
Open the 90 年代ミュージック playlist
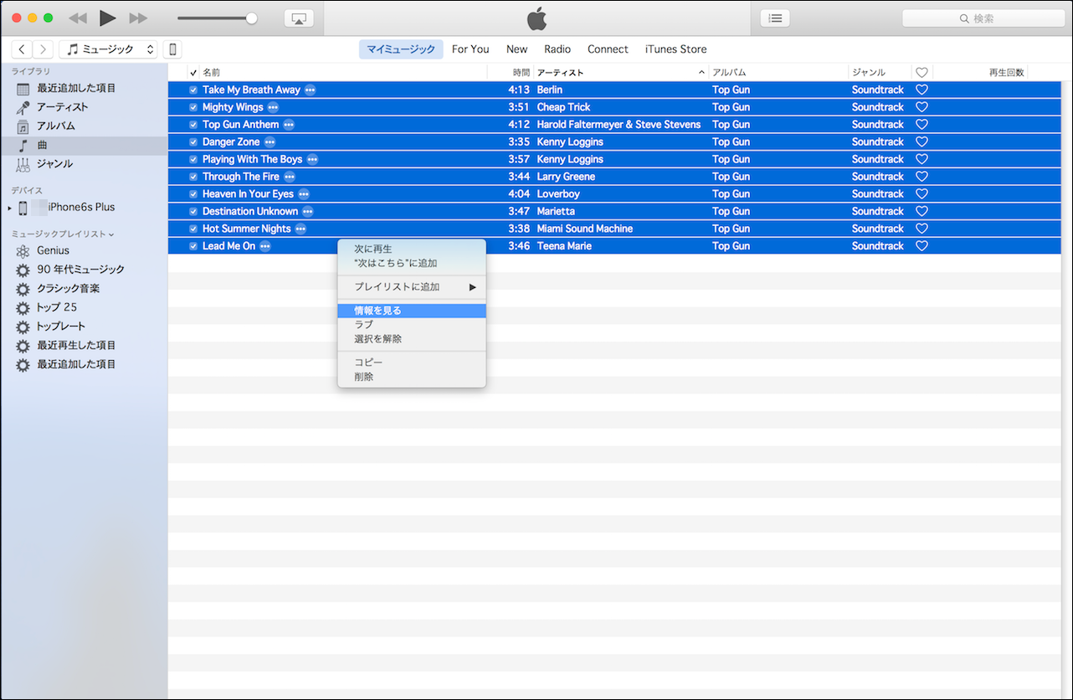80,270
